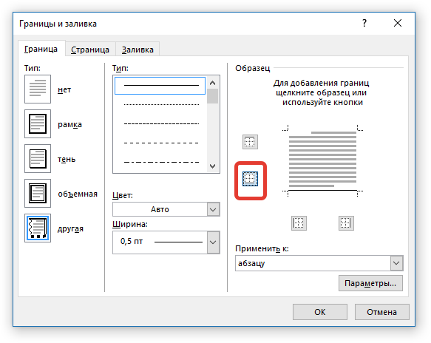
Task: Open the 'Цвет' Авто color dropdown
Action: [166, 209]
